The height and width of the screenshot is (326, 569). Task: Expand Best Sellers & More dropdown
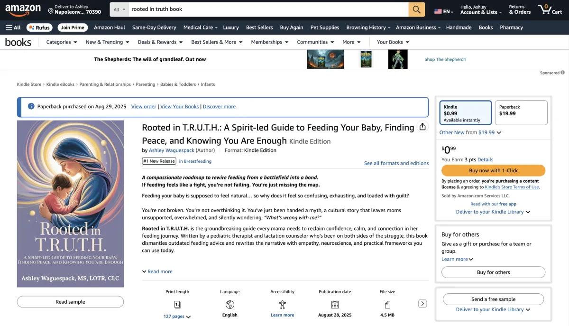(217, 42)
